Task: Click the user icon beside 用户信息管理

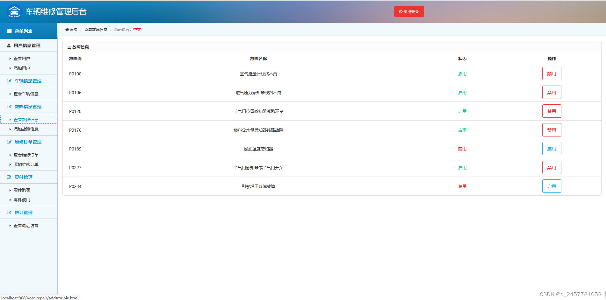Action: coord(9,45)
